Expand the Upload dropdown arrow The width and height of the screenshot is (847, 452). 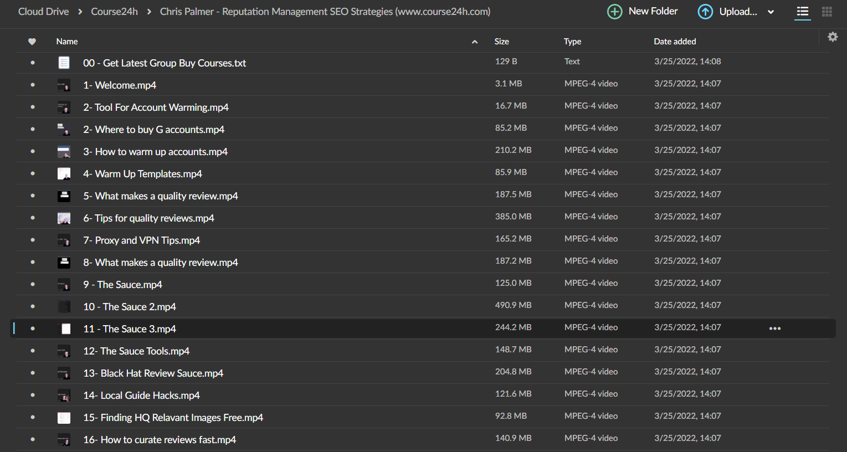click(771, 12)
